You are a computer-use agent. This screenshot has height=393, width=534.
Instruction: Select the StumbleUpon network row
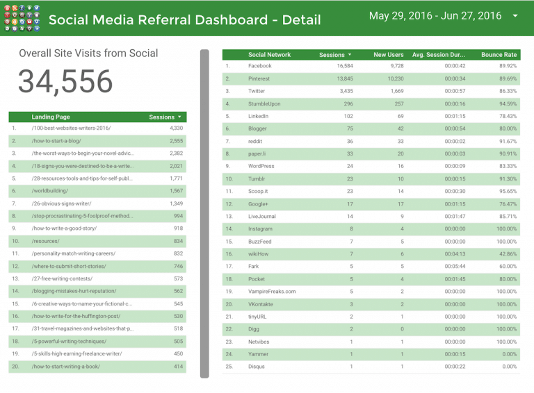265,103
